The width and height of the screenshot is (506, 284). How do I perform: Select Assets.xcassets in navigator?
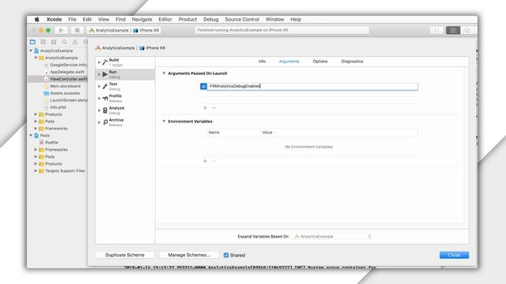[65, 93]
